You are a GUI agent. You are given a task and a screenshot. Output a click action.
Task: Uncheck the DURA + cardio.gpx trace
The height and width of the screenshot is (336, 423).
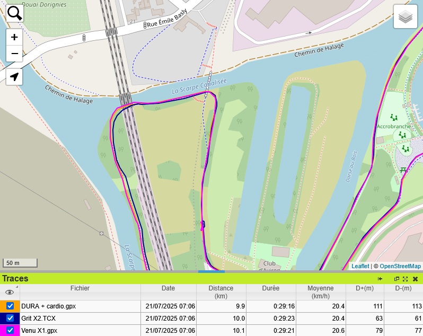[x=10, y=306]
